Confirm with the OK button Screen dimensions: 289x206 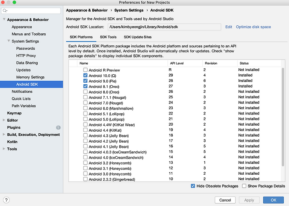[x=273, y=200]
